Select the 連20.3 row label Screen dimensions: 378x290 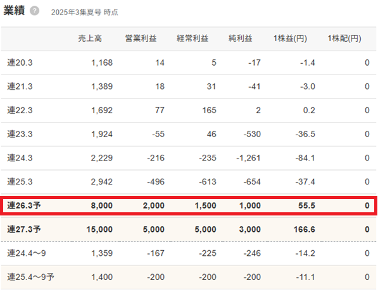(x=20, y=63)
